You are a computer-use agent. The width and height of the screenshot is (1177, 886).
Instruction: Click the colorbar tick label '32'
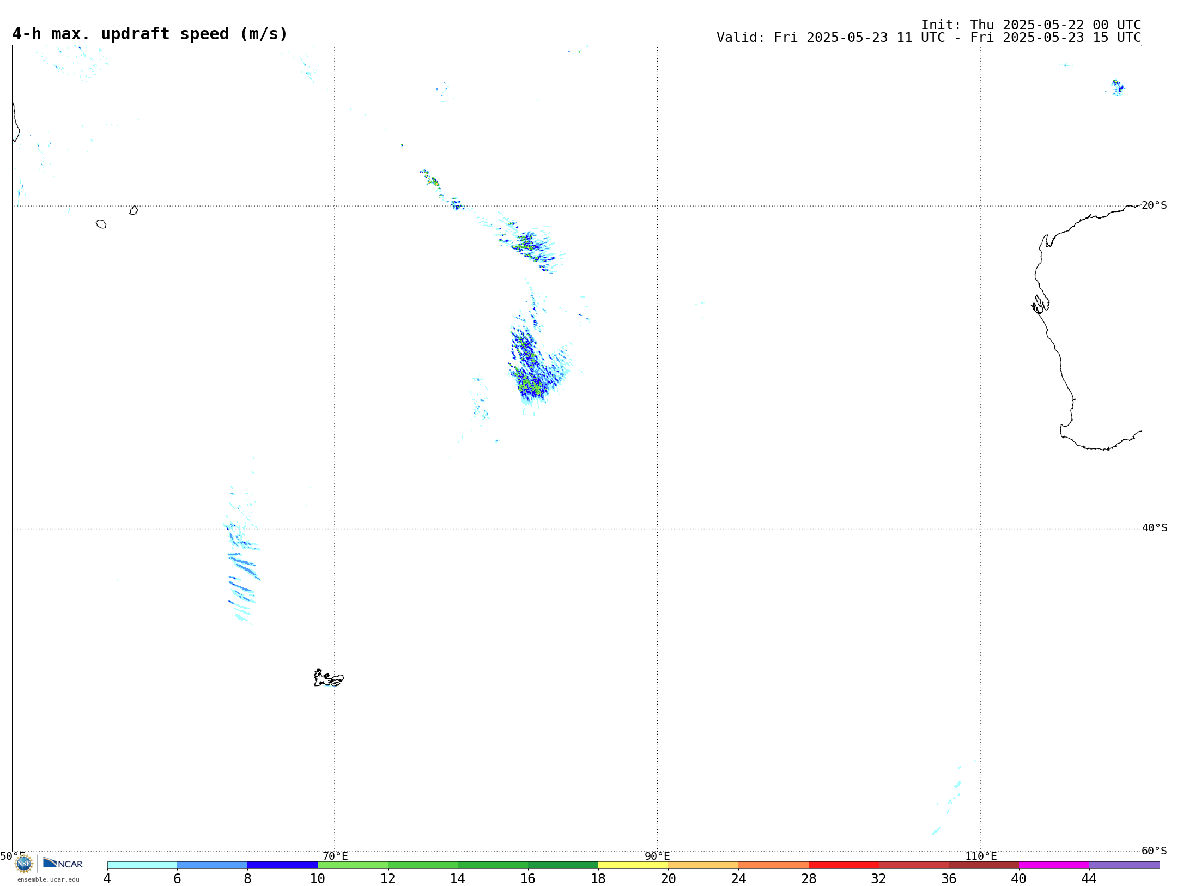pyautogui.click(x=879, y=878)
